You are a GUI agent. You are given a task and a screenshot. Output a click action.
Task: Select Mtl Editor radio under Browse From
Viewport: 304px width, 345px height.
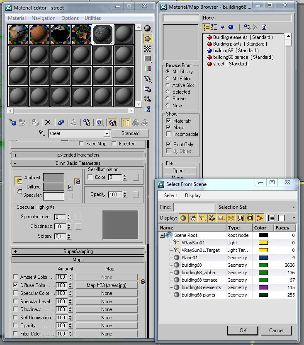[x=168, y=79]
